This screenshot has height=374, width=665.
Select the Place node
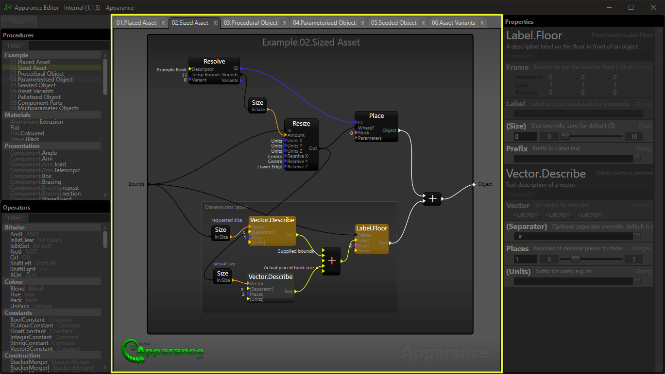coord(376,116)
